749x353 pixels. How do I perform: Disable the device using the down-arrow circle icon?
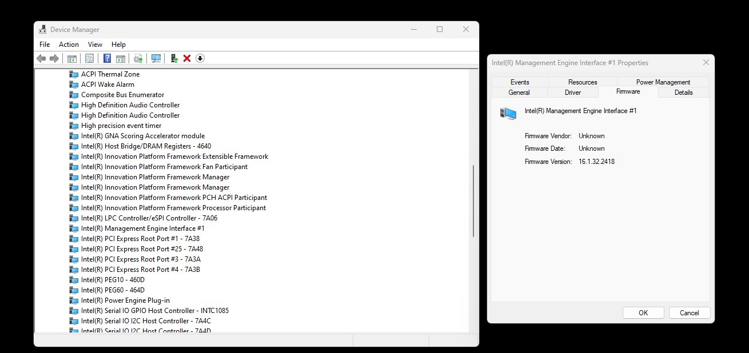(x=200, y=58)
